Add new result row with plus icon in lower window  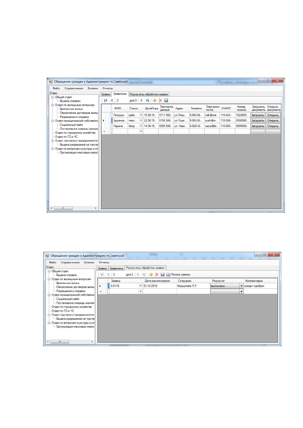[x=151, y=274]
